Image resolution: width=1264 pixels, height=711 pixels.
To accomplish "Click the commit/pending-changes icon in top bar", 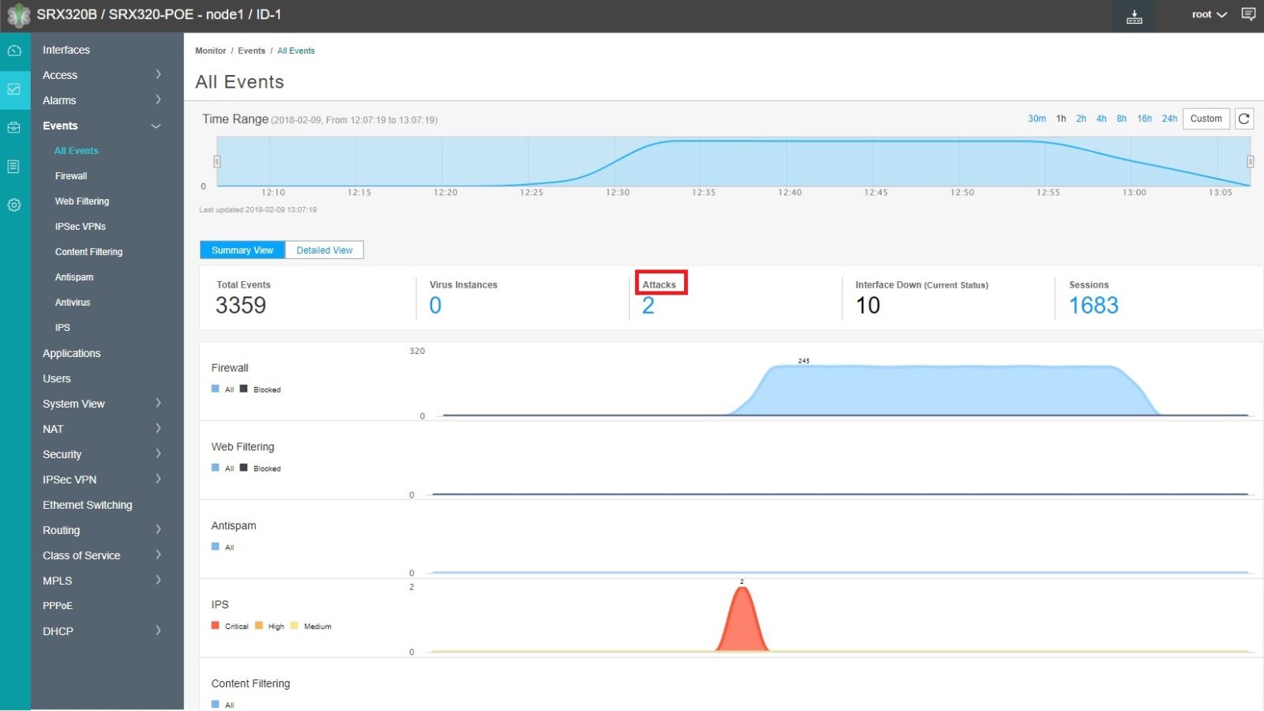I will click(x=1135, y=15).
